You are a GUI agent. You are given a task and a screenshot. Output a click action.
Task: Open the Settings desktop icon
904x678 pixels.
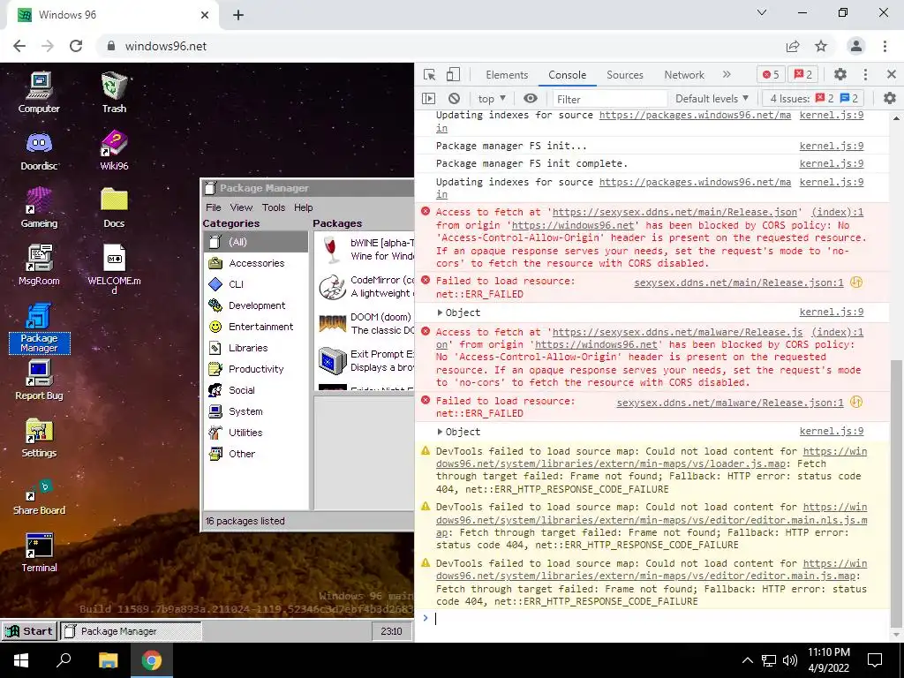(39, 437)
